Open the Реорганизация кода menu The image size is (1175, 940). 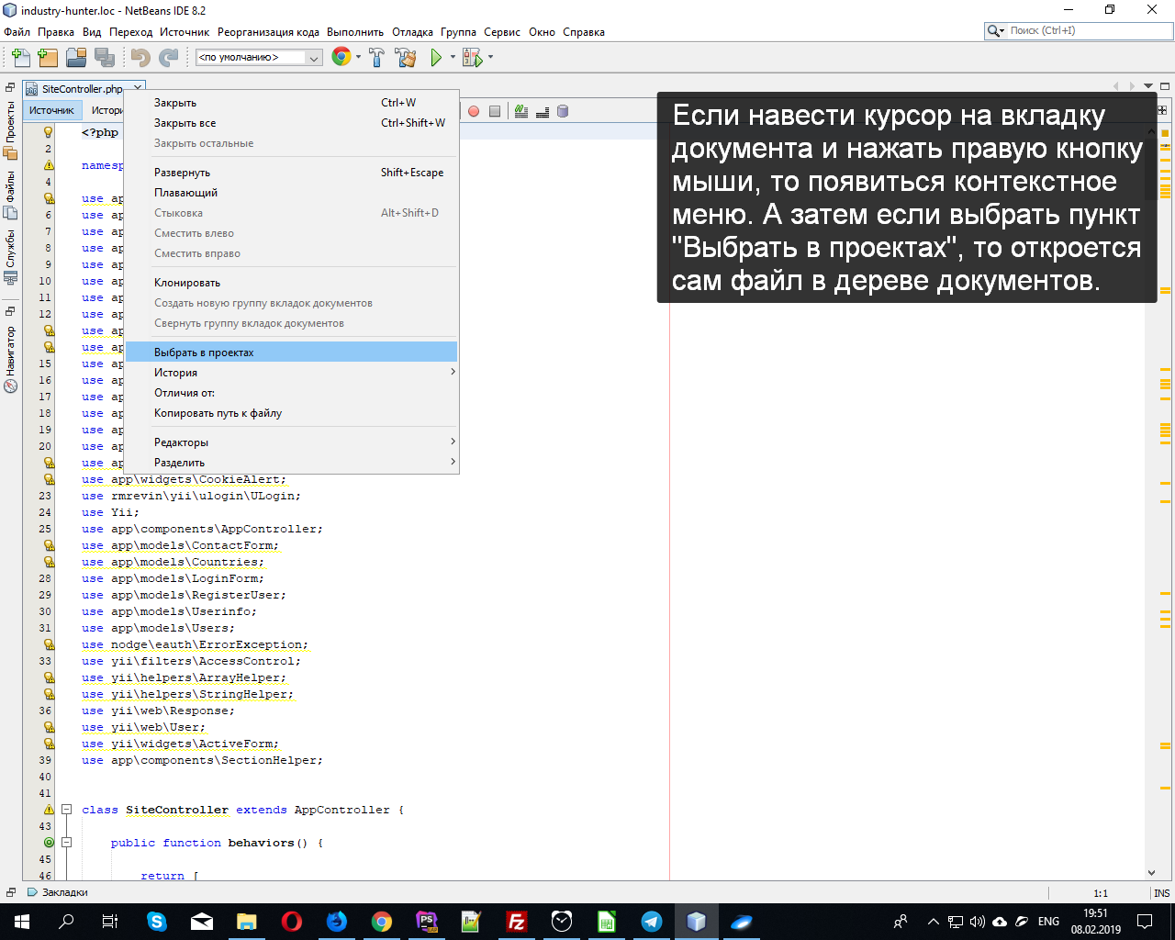(268, 32)
